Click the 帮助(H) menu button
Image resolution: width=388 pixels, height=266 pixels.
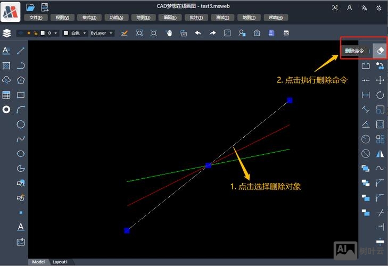click(276, 18)
